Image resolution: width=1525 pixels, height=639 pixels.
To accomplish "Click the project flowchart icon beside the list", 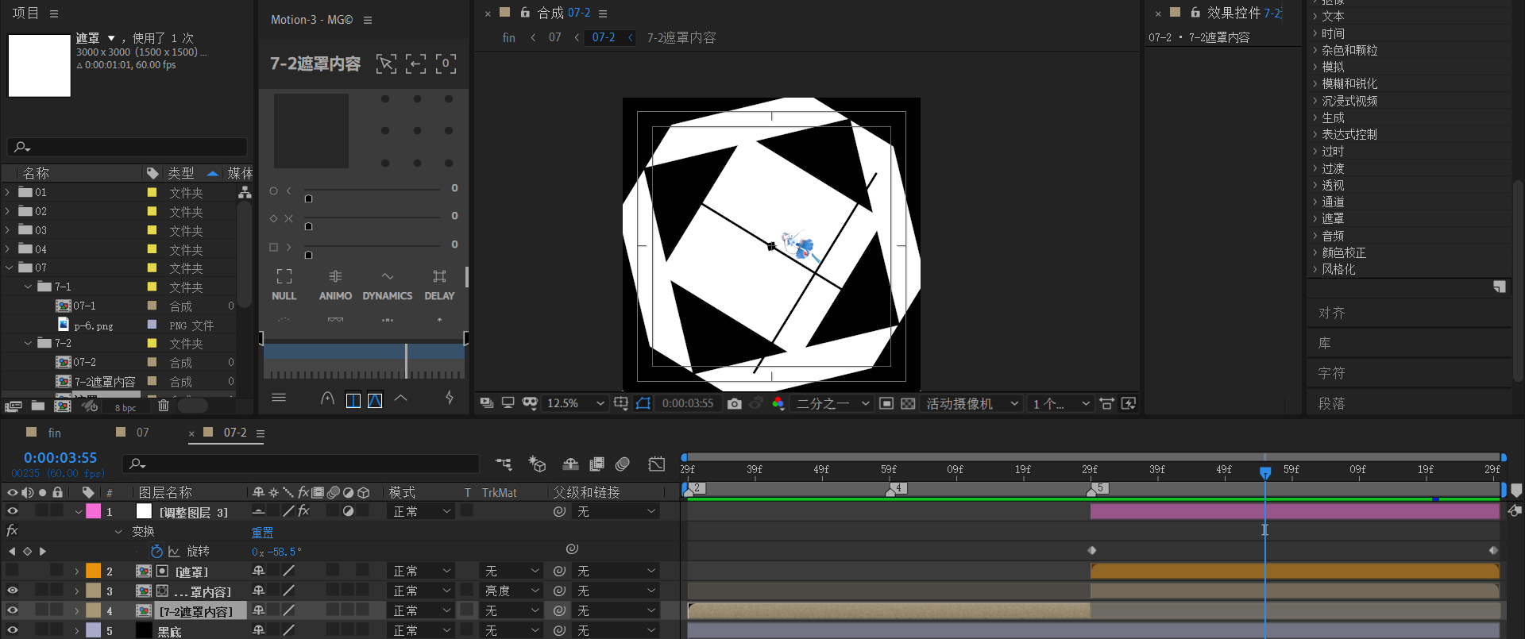I will pyautogui.click(x=245, y=192).
